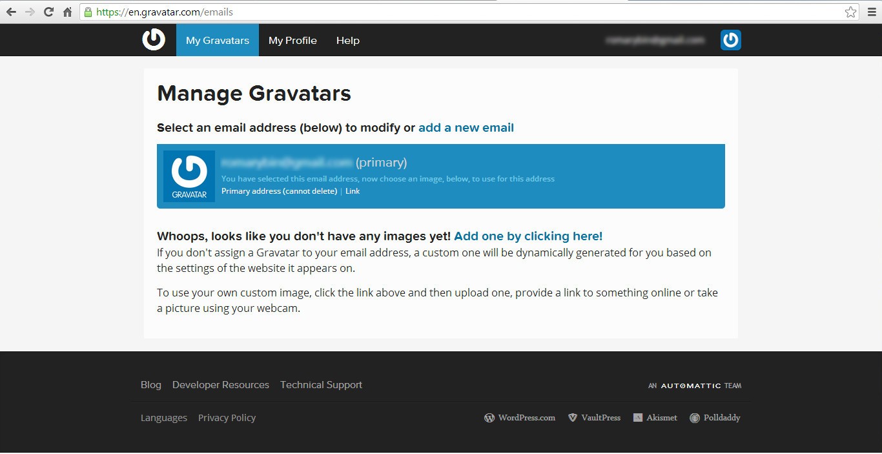Select the Gravatar thumbnail in the primary email row
882x454 pixels.
[189, 176]
